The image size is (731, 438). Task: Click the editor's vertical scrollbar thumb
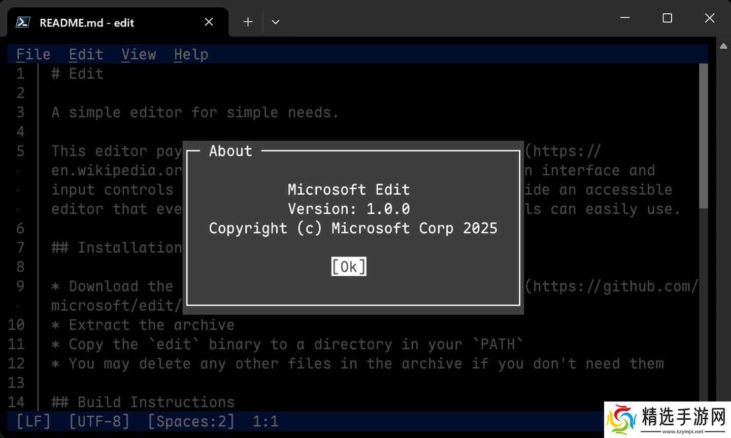[703, 135]
